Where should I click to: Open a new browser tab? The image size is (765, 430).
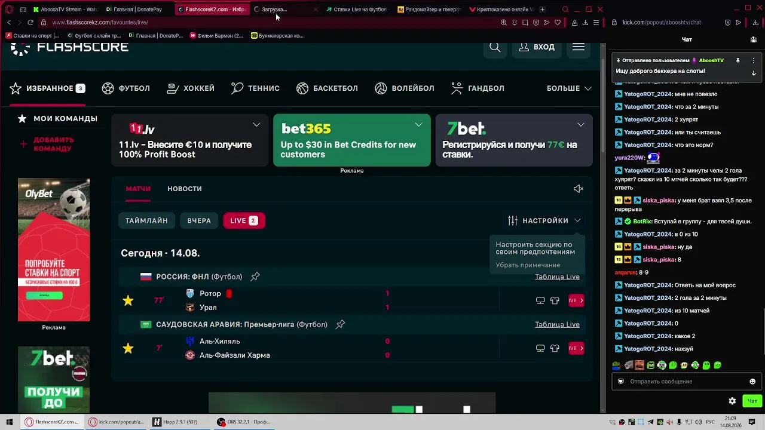point(542,10)
